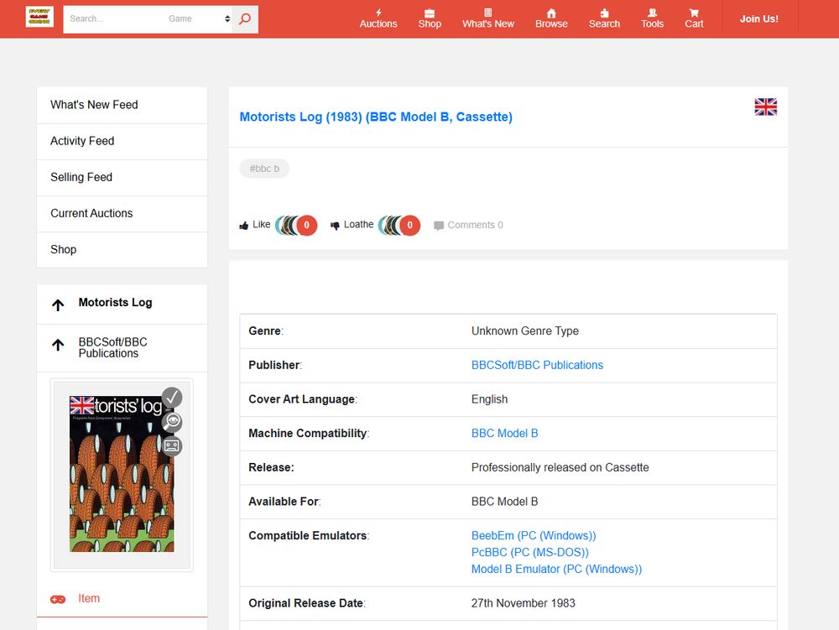Click the checkmark icon on cover art
Screen dimensions: 839x630
pos(172,398)
